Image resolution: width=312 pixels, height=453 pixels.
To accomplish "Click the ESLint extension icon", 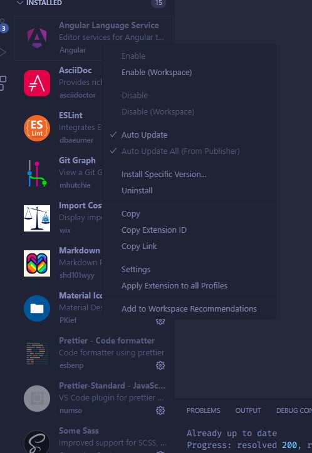I will 37,128.
